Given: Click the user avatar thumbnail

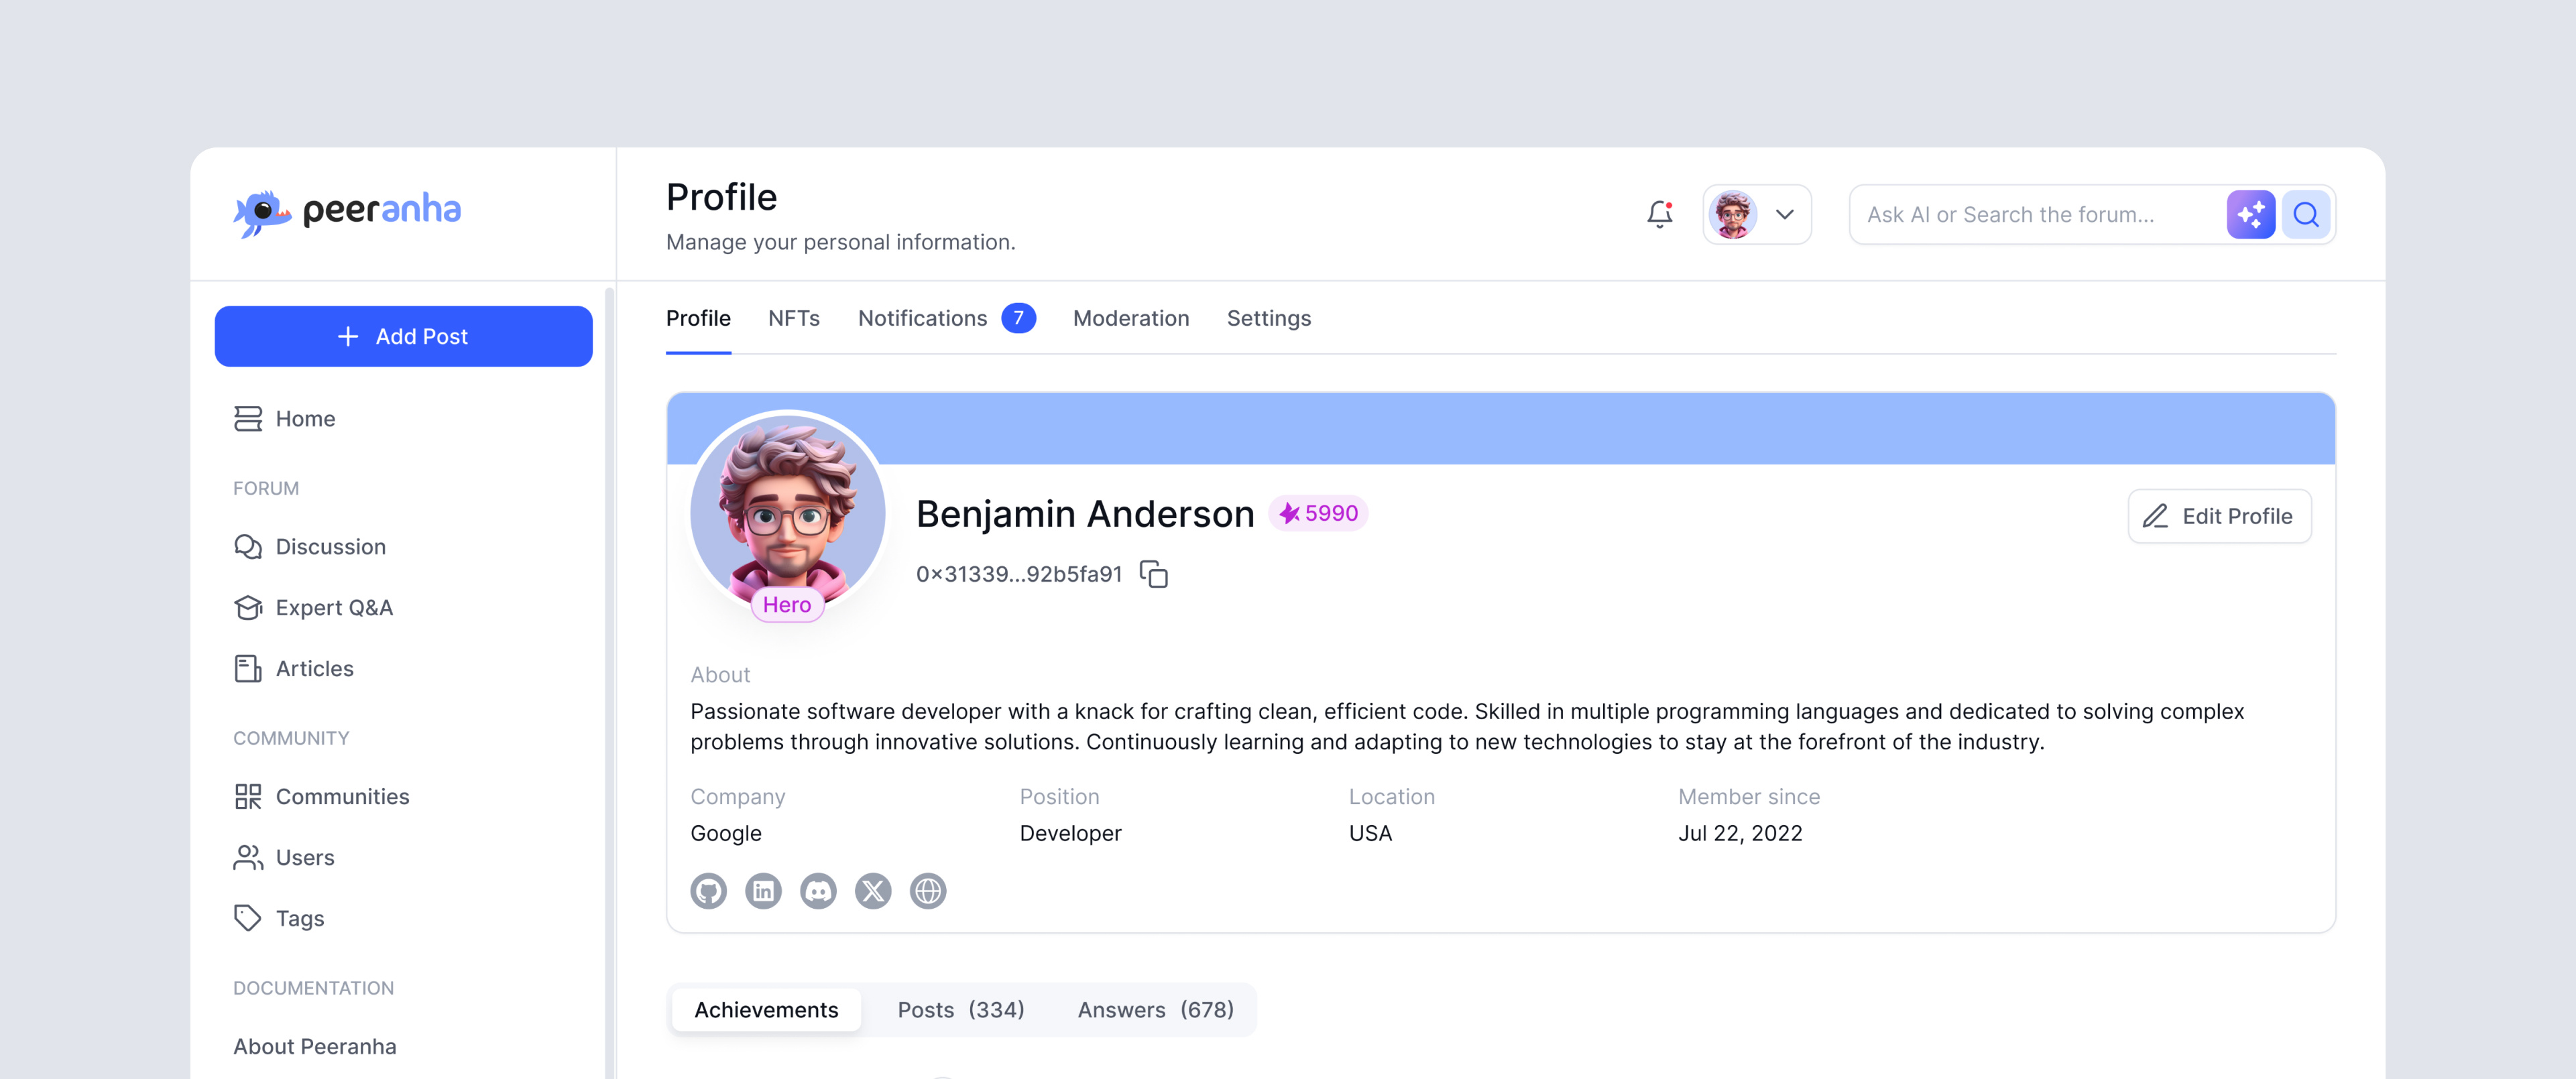Looking at the screenshot, I should pyautogui.click(x=1733, y=214).
